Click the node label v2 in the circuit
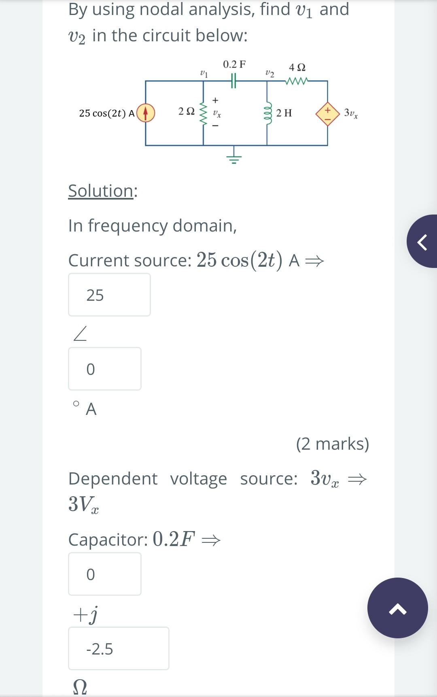Screen dimensions: 437x697 point(269,74)
